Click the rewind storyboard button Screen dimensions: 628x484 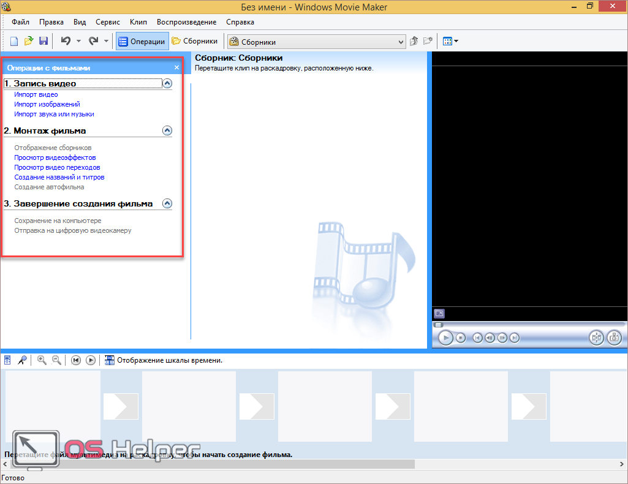coord(76,360)
